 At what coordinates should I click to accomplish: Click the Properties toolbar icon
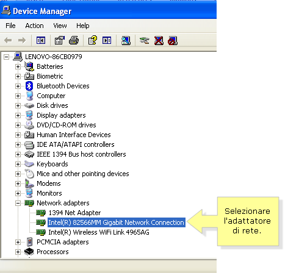click(60, 40)
